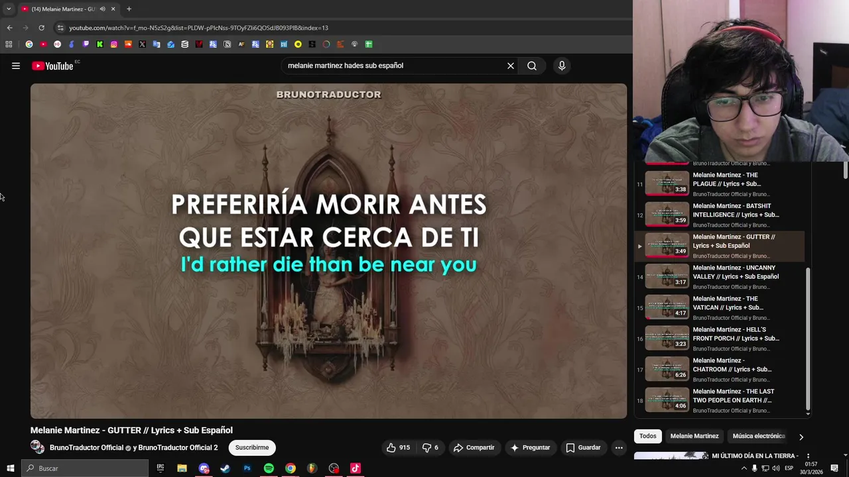Open the Instagram bookmark
Viewport: 849px width, 477px height.
(x=114, y=44)
